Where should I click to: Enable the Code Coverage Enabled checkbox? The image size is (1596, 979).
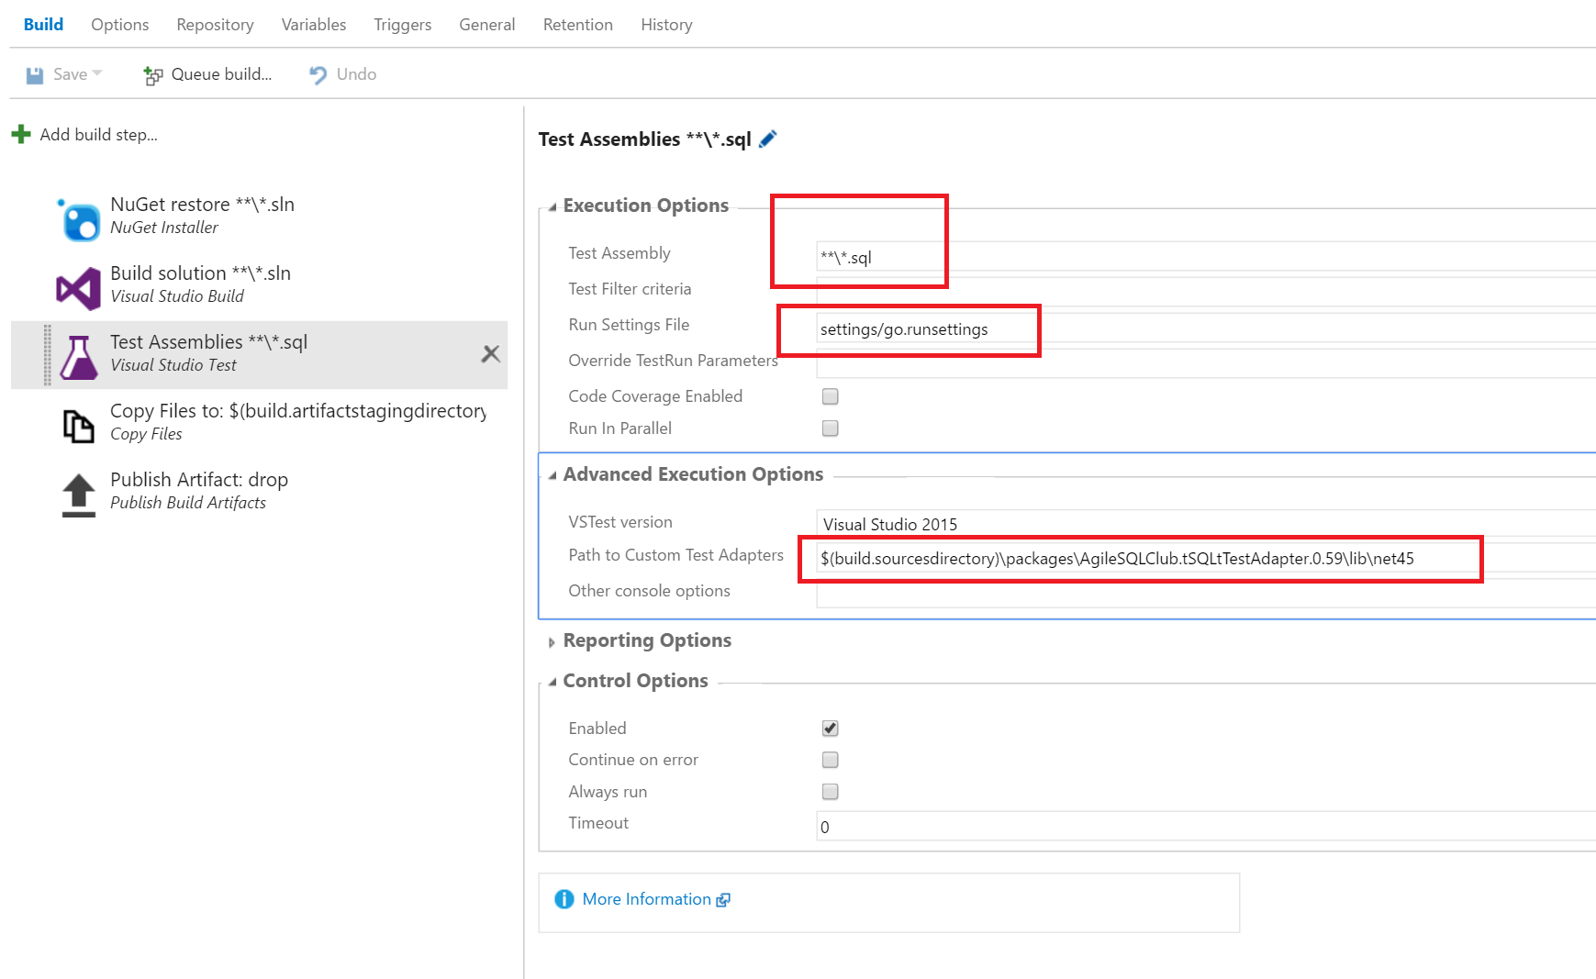click(x=831, y=396)
